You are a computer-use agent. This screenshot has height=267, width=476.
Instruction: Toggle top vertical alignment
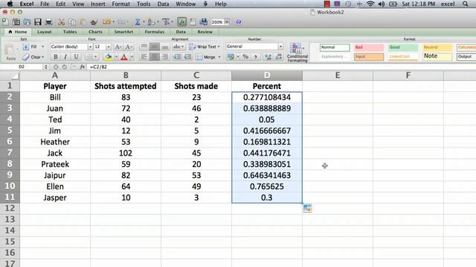coord(144,47)
